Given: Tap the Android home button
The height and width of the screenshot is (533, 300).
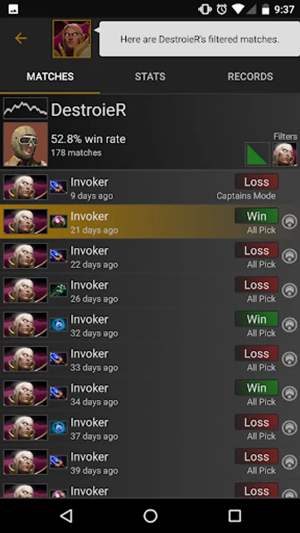Looking at the screenshot, I should coord(150,516).
